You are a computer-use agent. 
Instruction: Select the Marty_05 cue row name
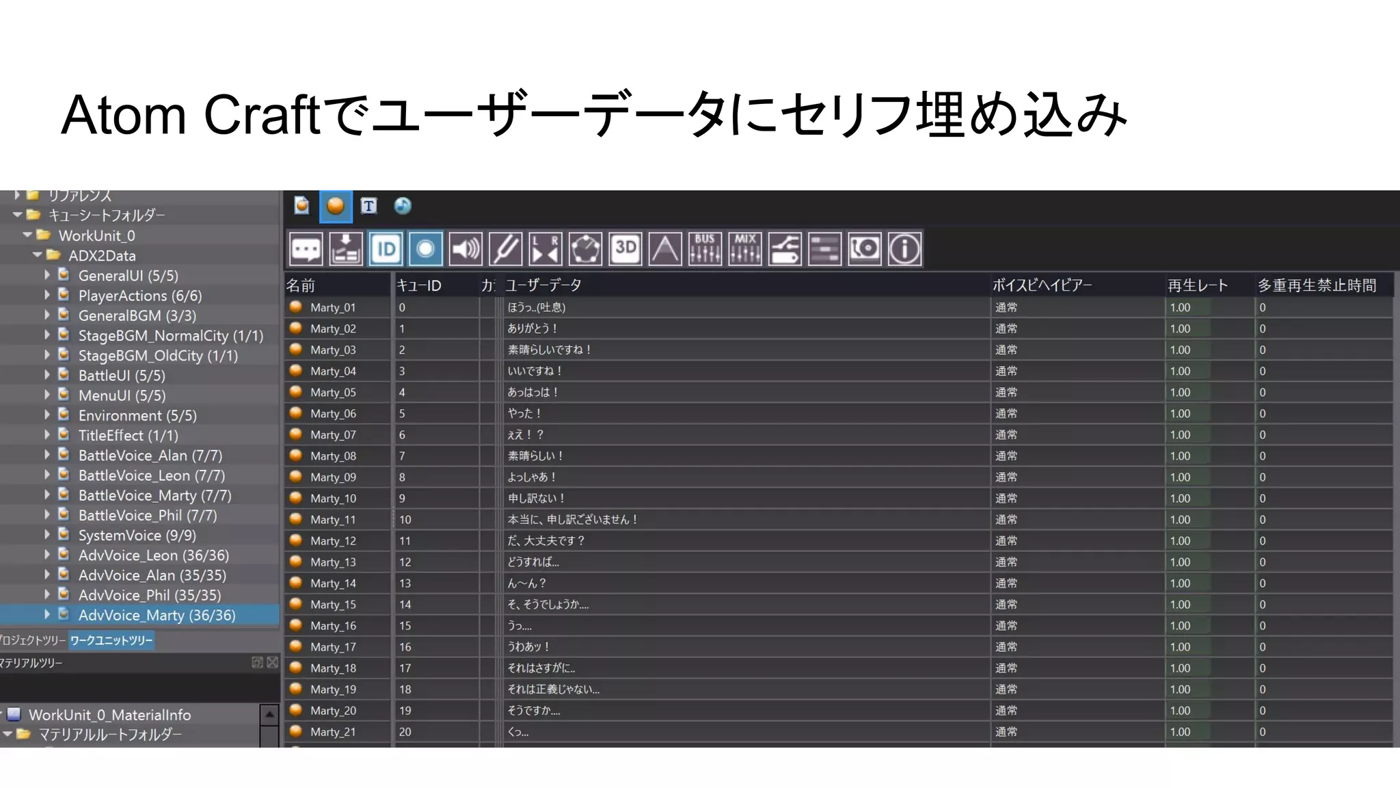333,392
